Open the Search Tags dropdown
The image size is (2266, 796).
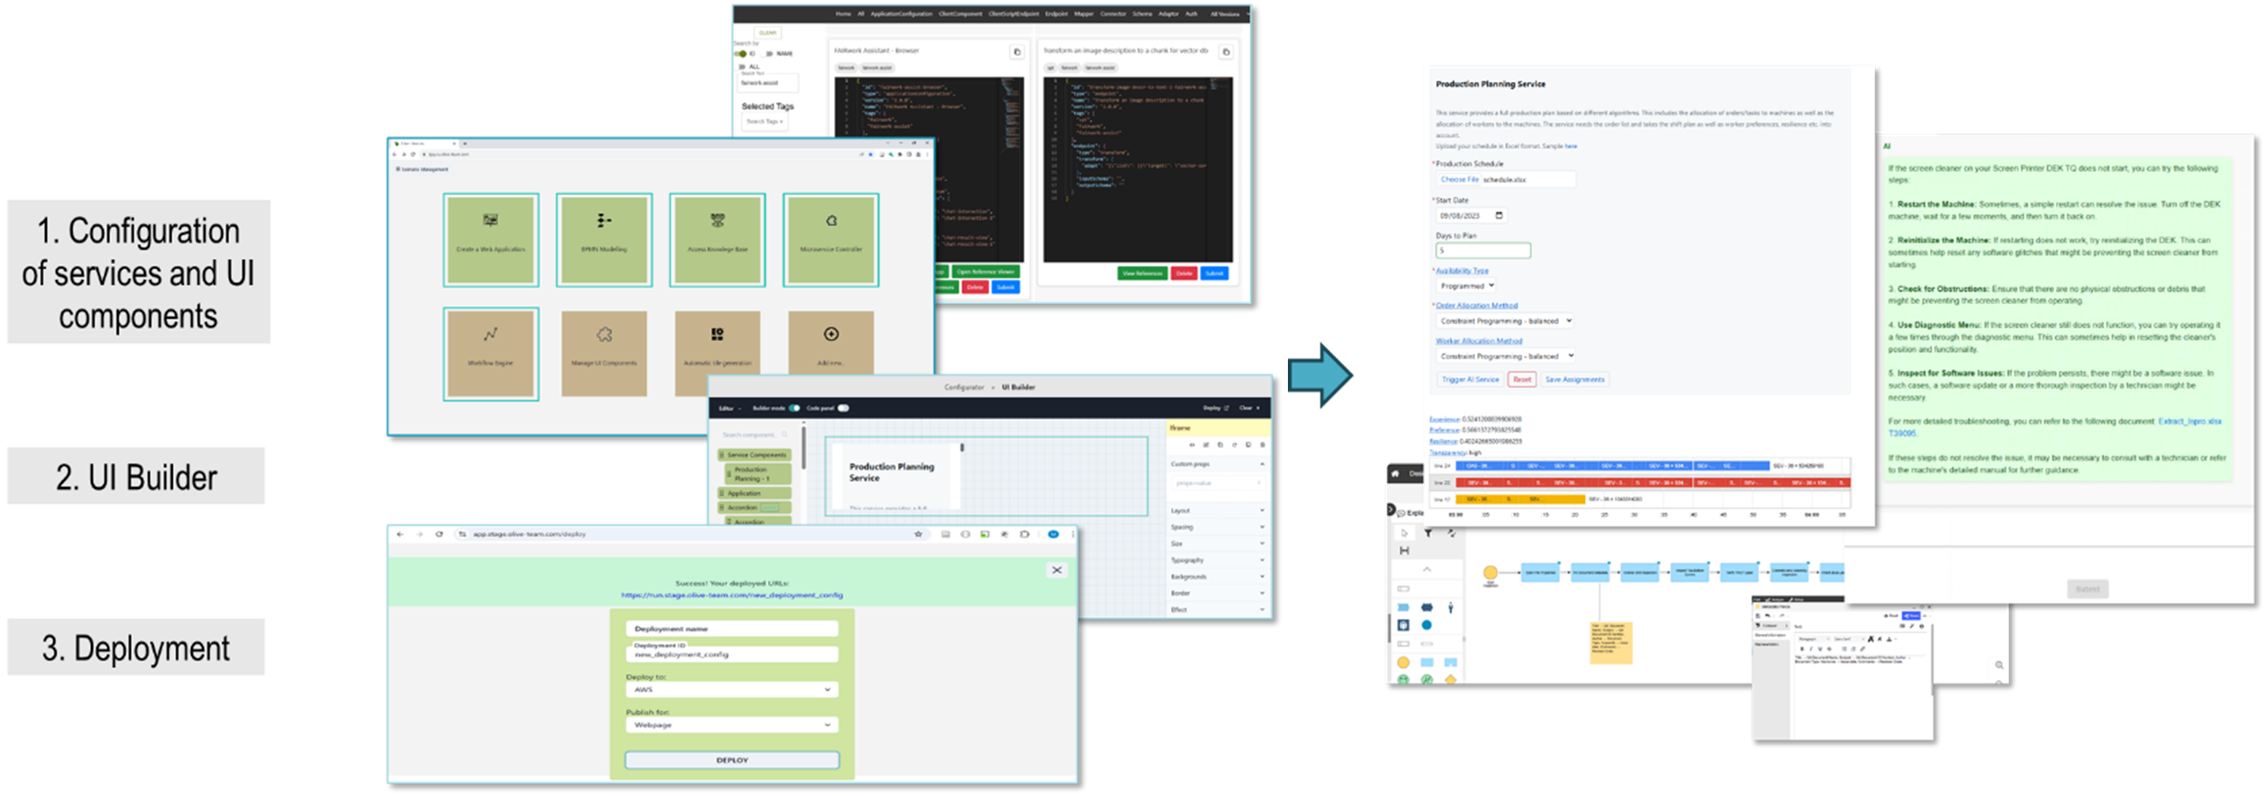(765, 122)
